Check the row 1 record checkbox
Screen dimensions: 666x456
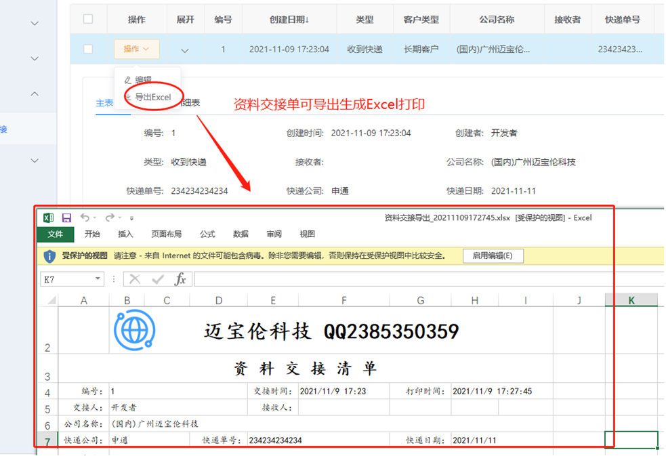88,49
